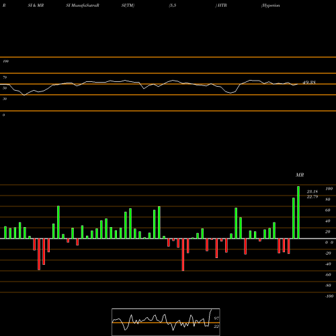Click the 22.79 value beside the histogram
Screen dimensions: 336x336
(x=312, y=197)
